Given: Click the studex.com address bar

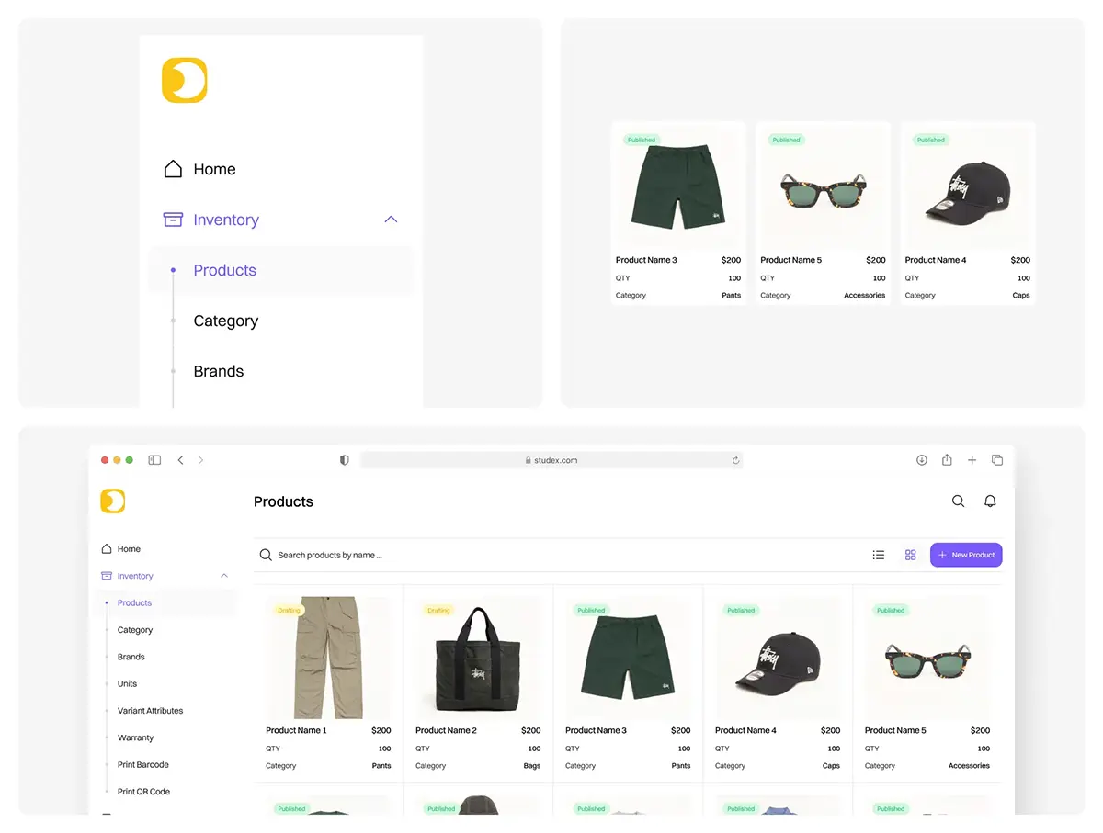Looking at the screenshot, I should click(551, 460).
